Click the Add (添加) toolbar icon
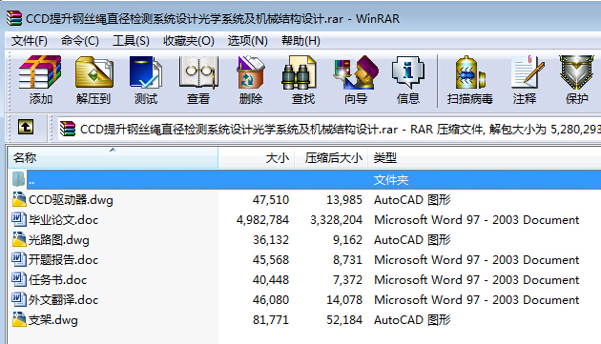Viewport: 601px width, 344px height. (40, 72)
